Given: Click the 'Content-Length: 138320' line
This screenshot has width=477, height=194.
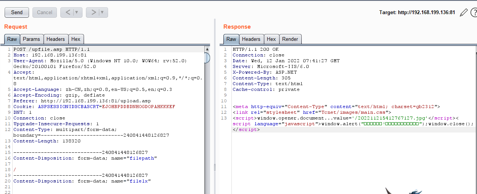Looking at the screenshot, I should [x=47, y=141].
